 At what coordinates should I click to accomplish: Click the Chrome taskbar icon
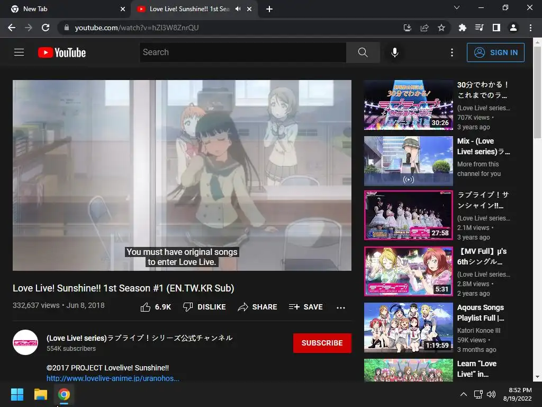64,394
